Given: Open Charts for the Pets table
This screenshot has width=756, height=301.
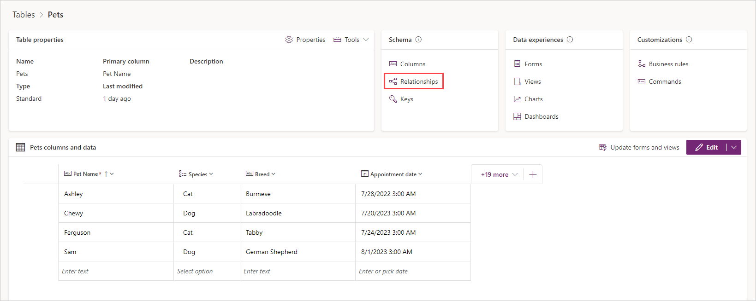Looking at the screenshot, I should [533, 99].
